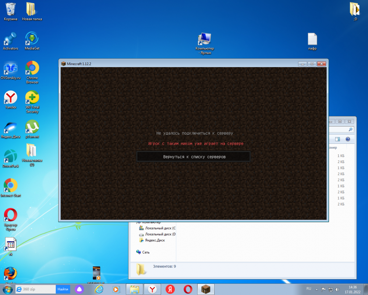Click the Explorer window search box
368x295 pixels.
(342, 129)
